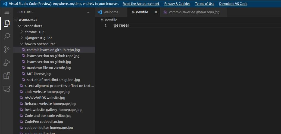Image resolution: width=281 pixels, height=134 pixels.
Task: Open the Search view in activity bar
Action: click(7, 36)
